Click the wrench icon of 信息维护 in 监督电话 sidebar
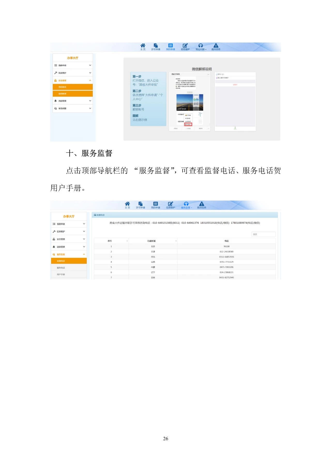Screen dimensions: 331x469 (x=54, y=231)
